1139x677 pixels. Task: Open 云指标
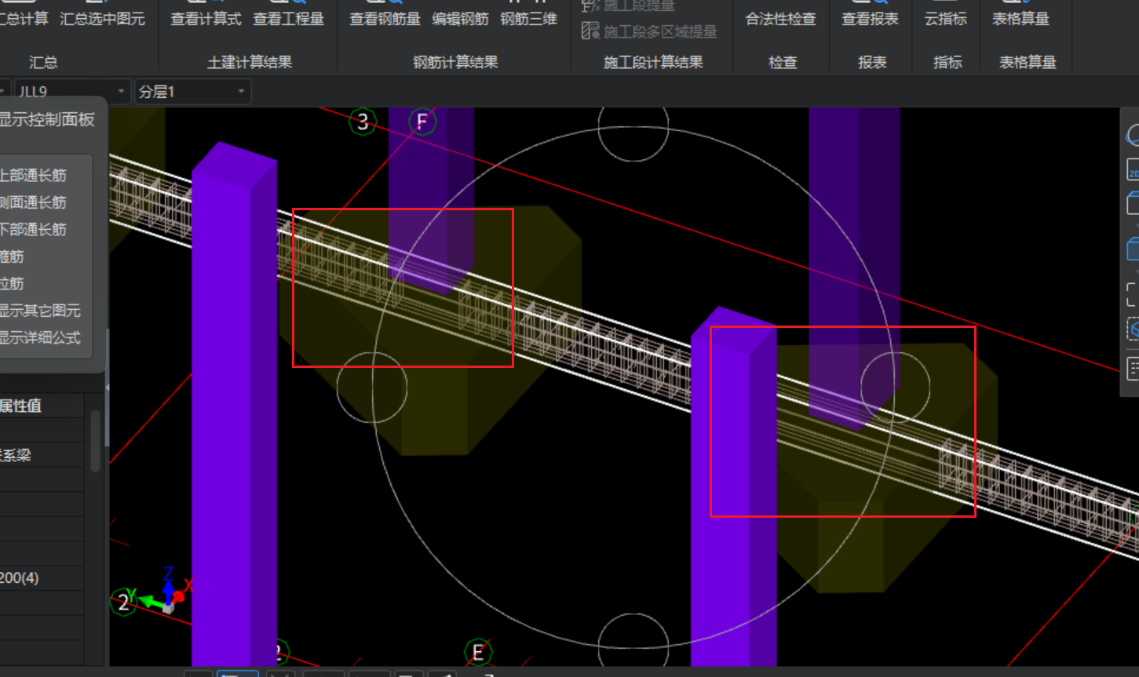945,18
